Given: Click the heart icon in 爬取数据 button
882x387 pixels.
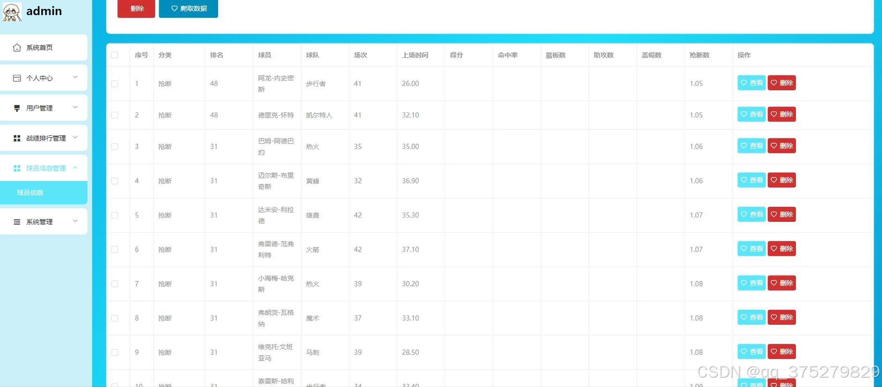Looking at the screenshot, I should [x=174, y=8].
